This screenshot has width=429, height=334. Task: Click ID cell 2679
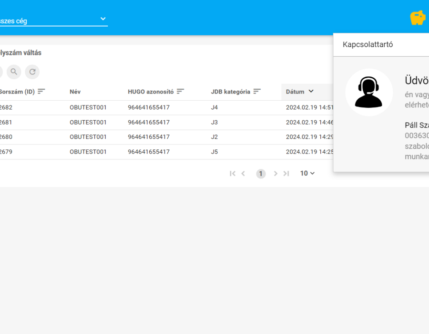[x=6, y=152]
